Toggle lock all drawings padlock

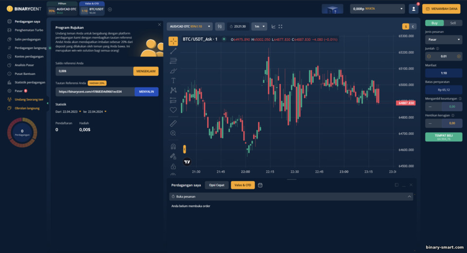(173, 166)
